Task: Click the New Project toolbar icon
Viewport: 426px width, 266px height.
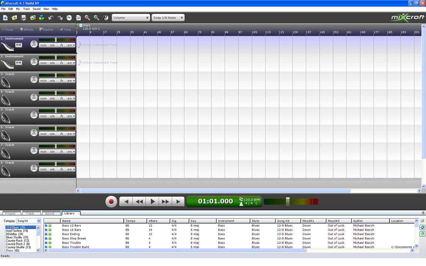Action: tap(5, 18)
